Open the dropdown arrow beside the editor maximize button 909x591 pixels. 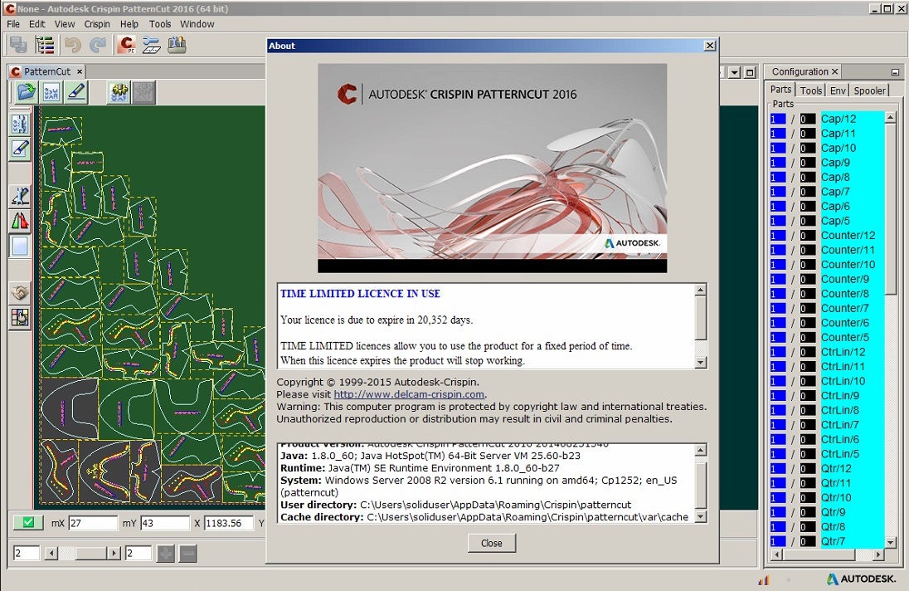[x=735, y=72]
